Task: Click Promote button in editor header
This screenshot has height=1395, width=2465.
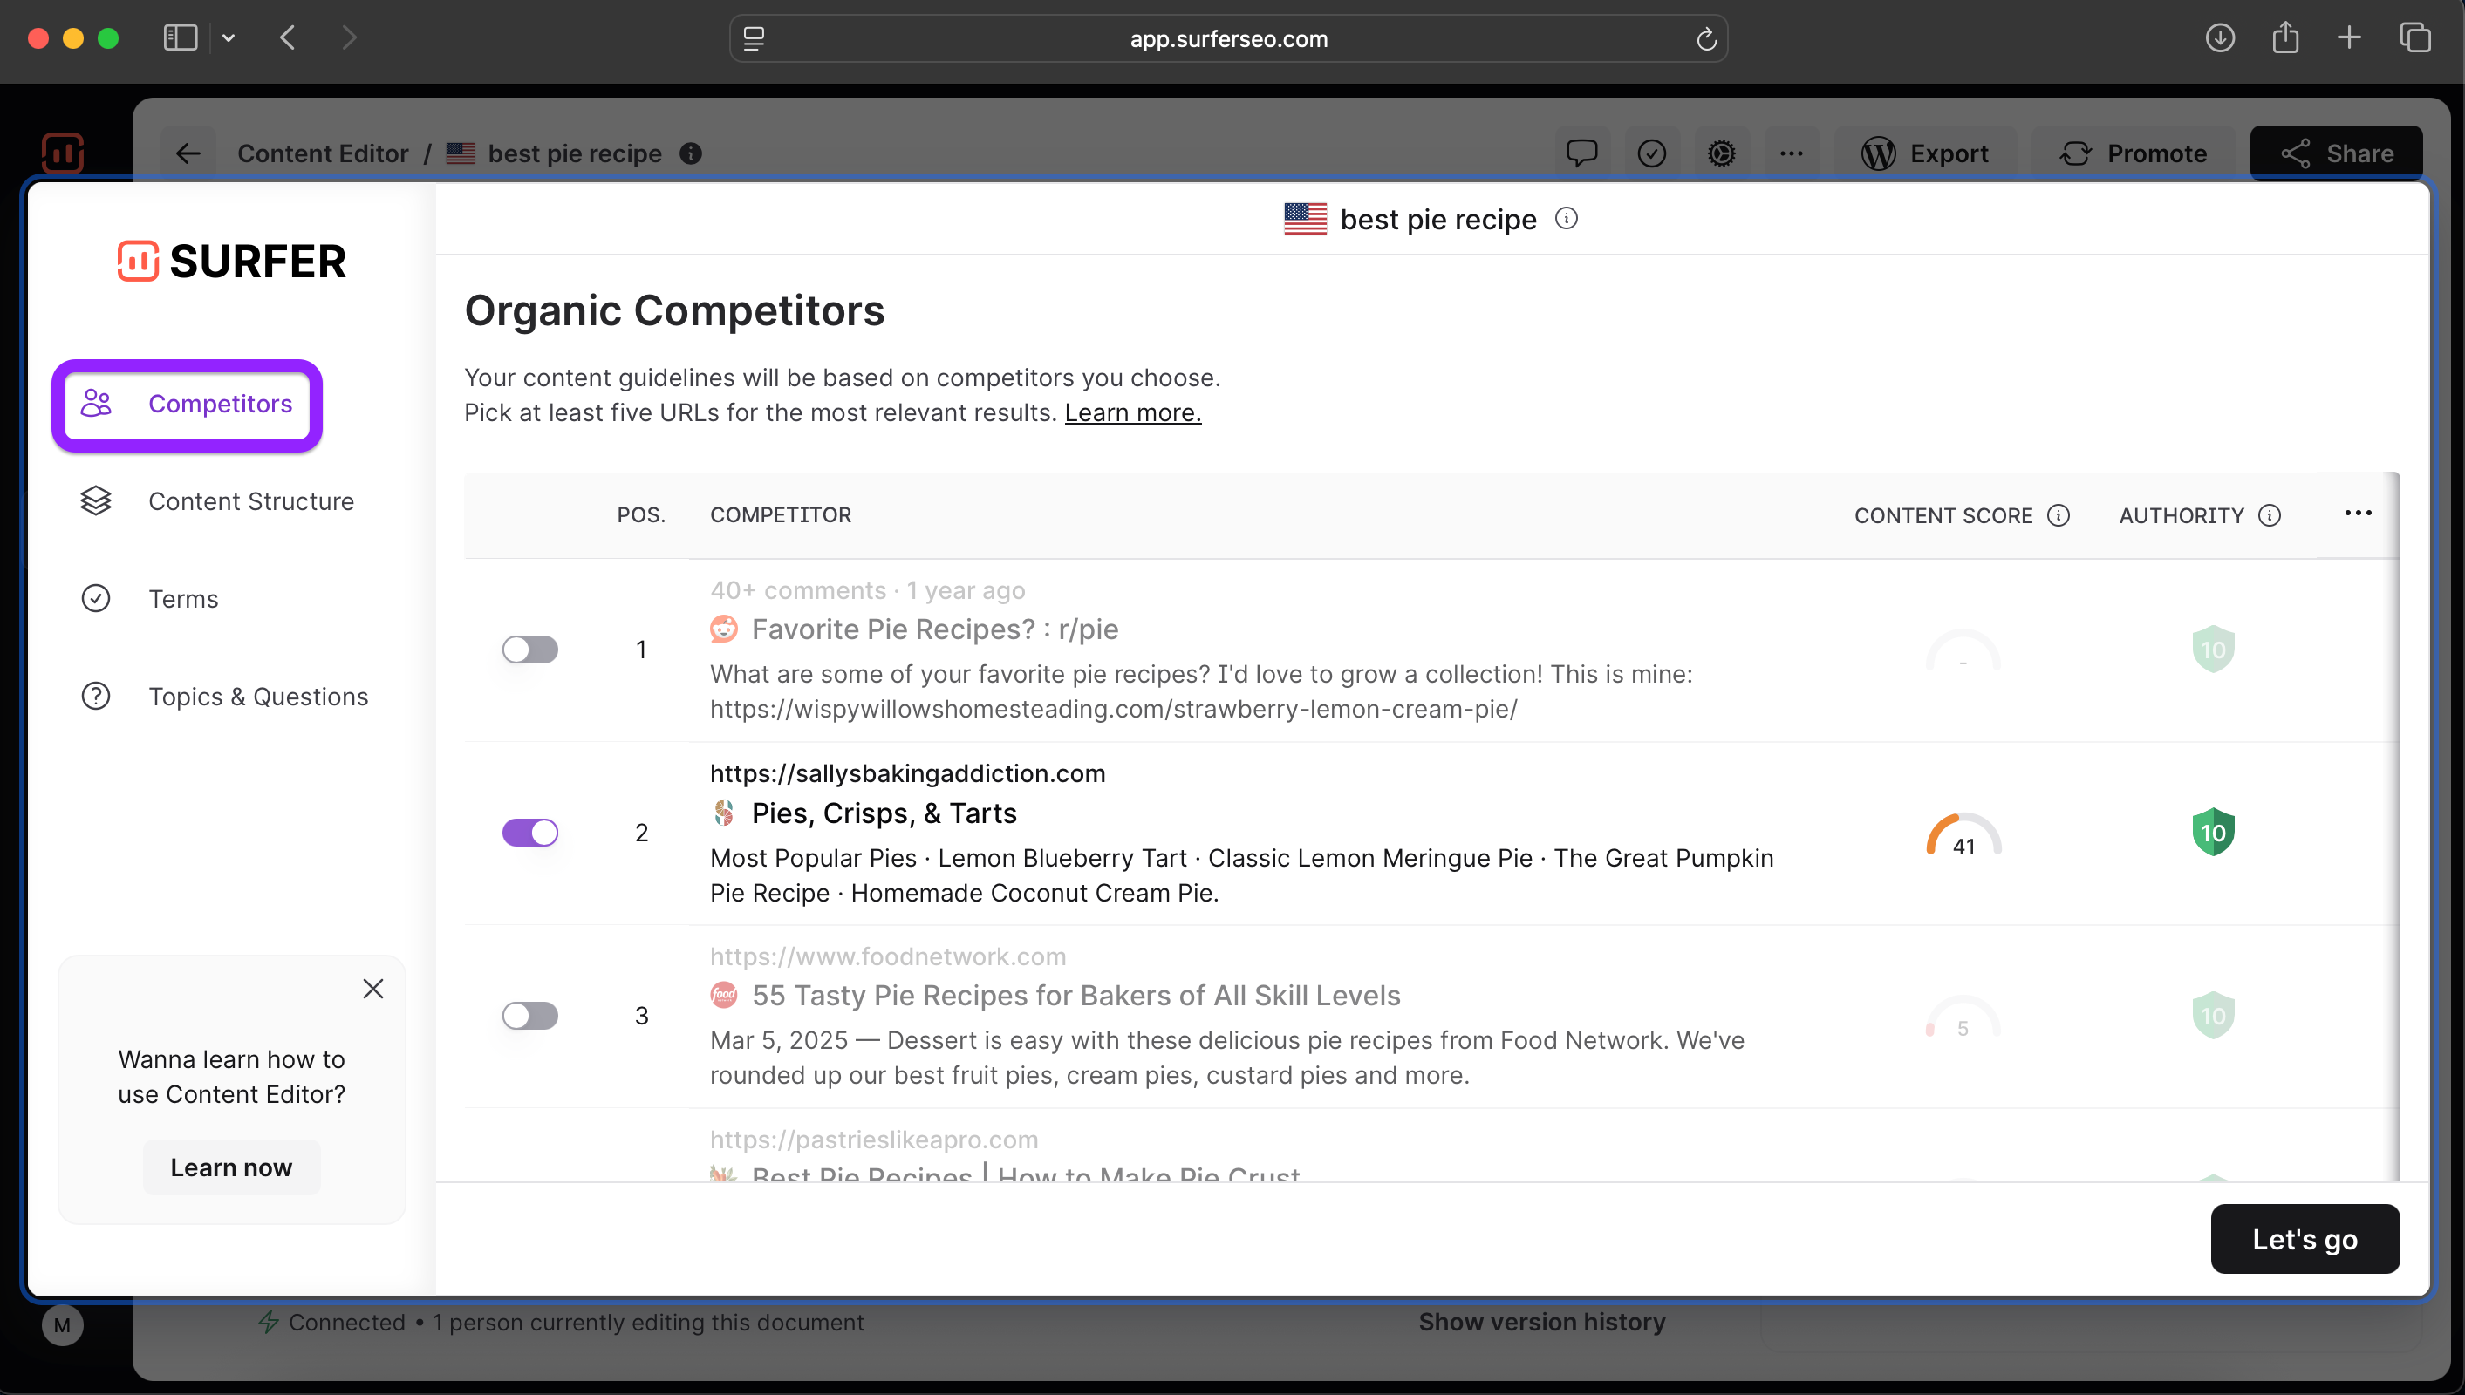Action: (2134, 153)
